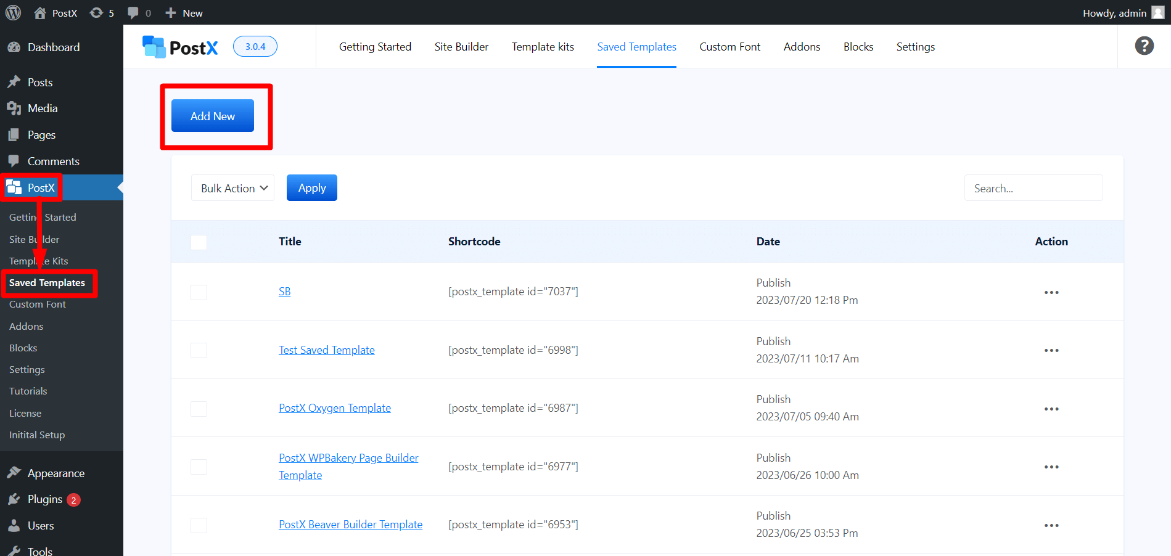Open the PostX WPBakery Page Builder Template
This screenshot has height=556, width=1171.
[x=348, y=466]
